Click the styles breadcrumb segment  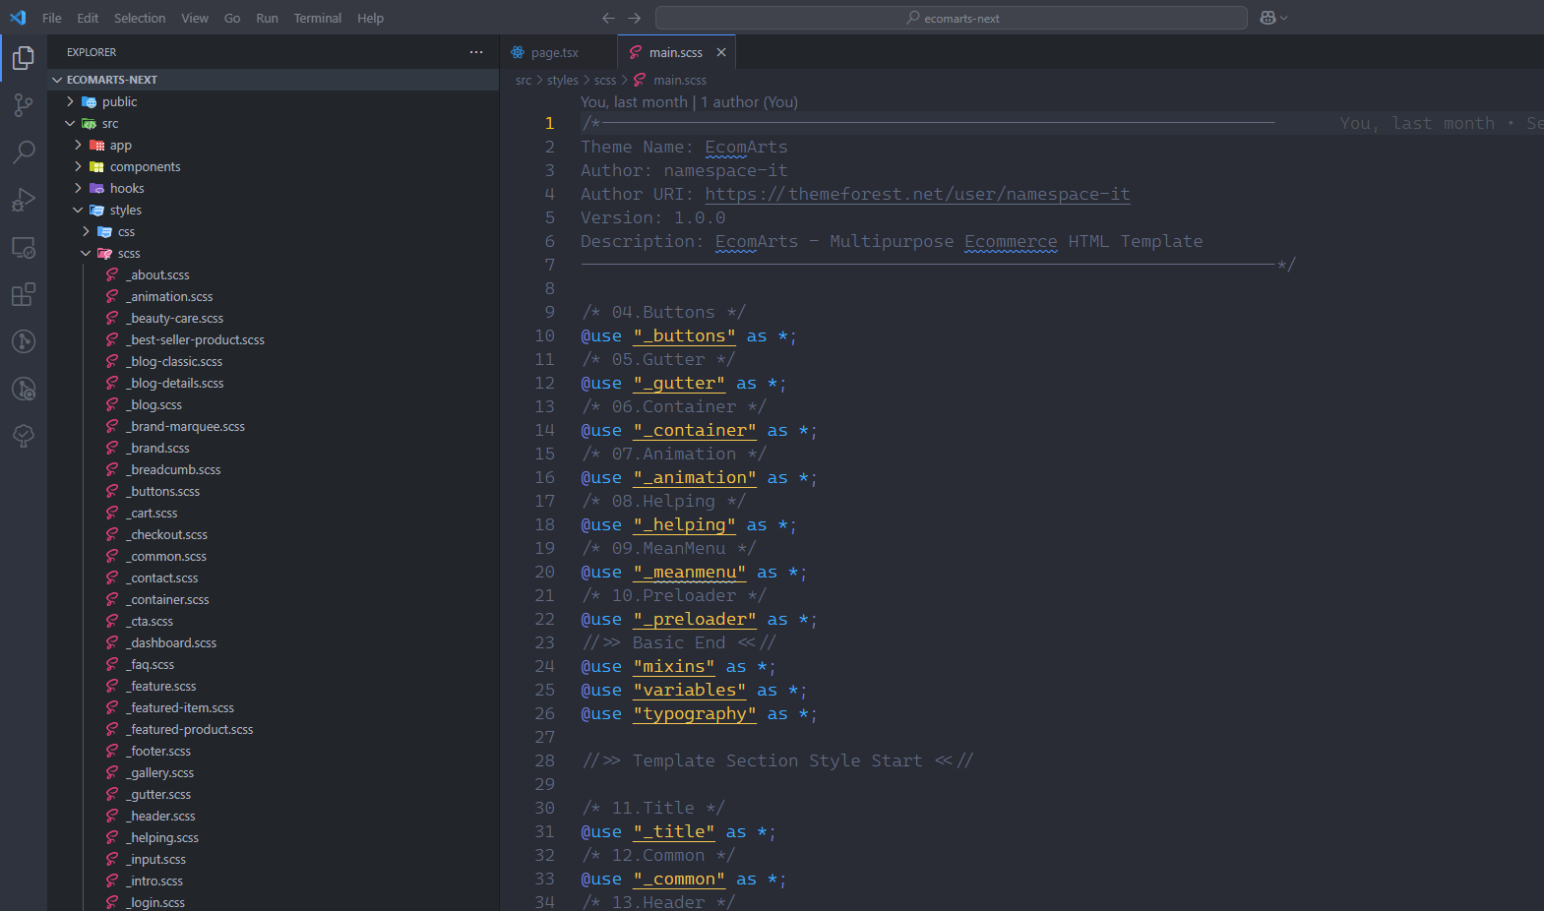coord(562,81)
